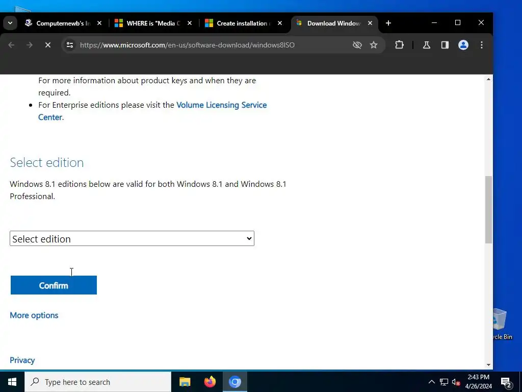Open the Chrome profile avatar

[463, 45]
